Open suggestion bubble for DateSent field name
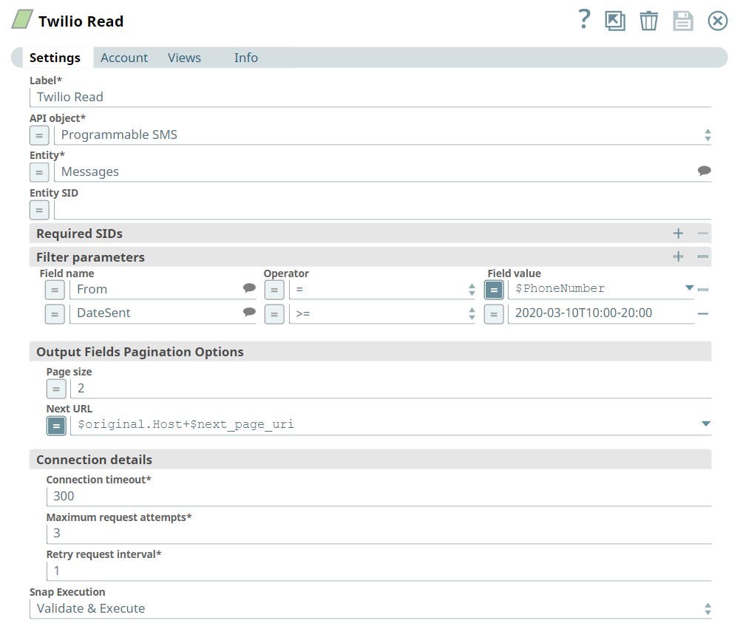 (x=249, y=312)
